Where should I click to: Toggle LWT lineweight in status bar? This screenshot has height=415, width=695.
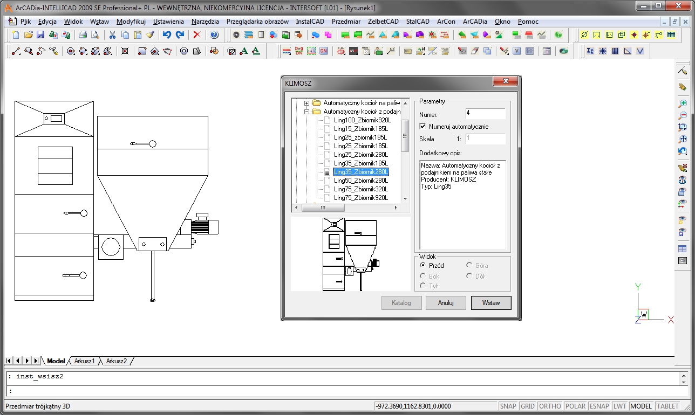[621, 406]
